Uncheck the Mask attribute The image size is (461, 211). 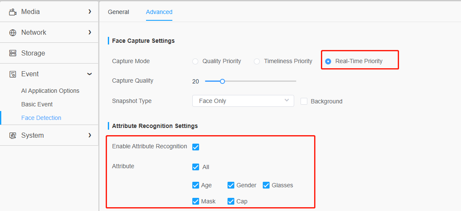point(196,201)
